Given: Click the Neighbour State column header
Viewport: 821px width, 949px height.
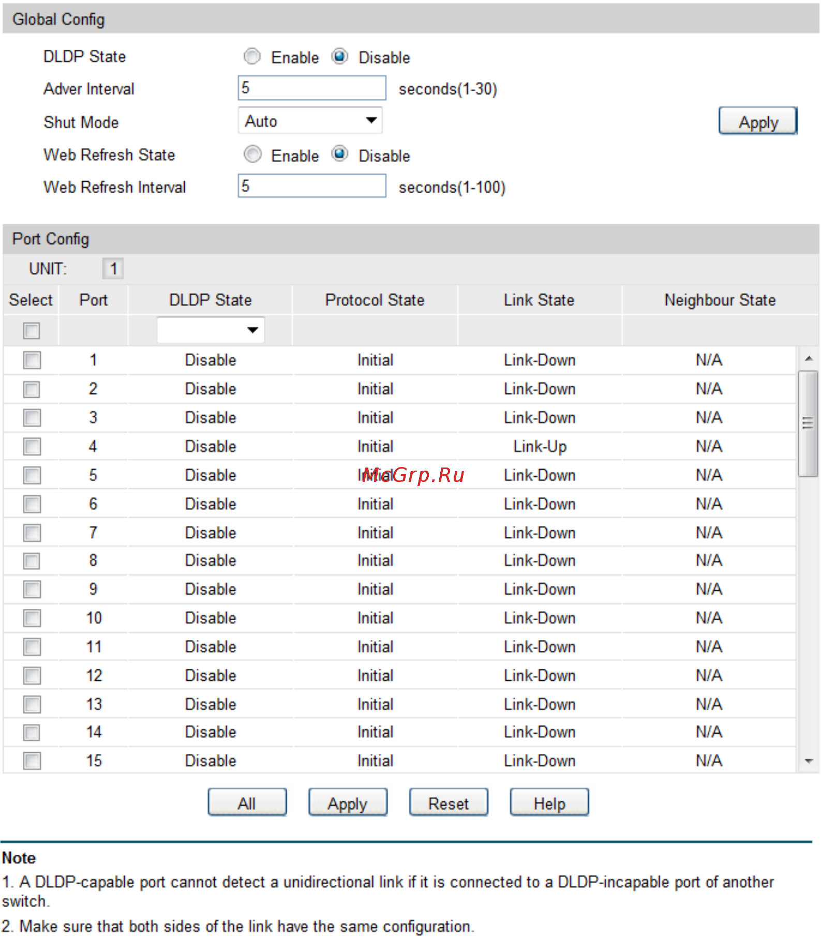Looking at the screenshot, I should [720, 300].
